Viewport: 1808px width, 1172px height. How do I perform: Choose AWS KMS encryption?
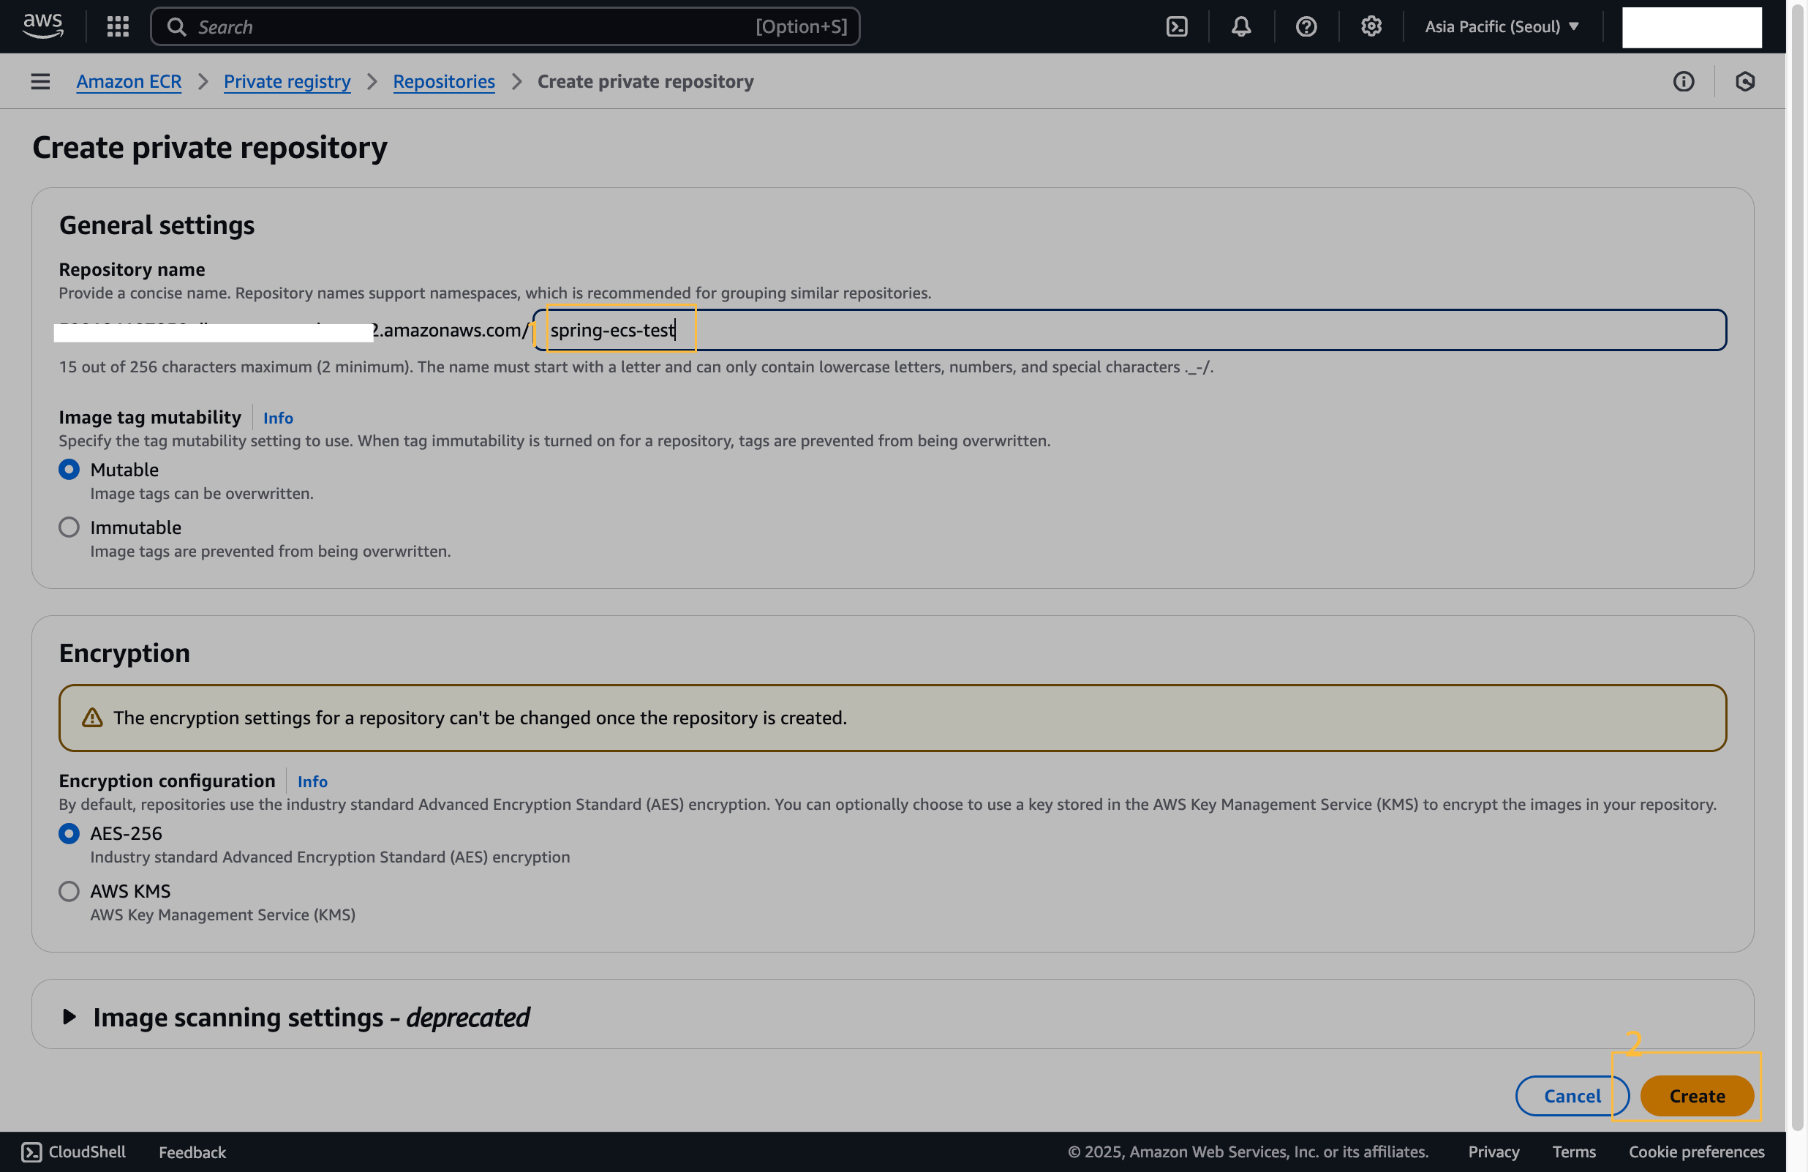68,891
